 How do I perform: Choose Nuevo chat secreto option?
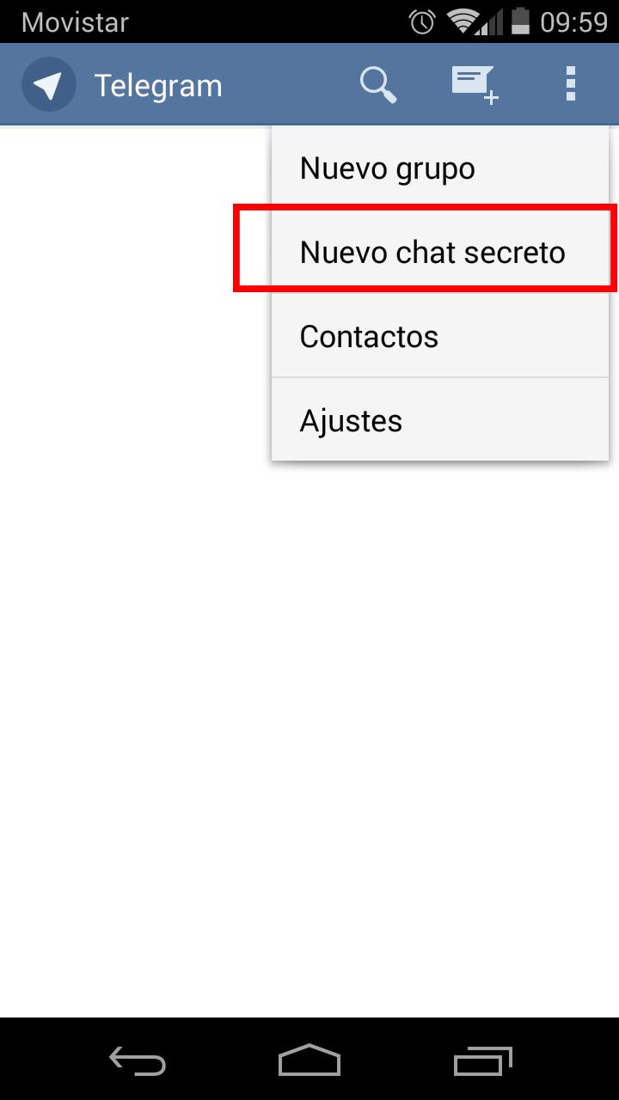[x=440, y=252]
